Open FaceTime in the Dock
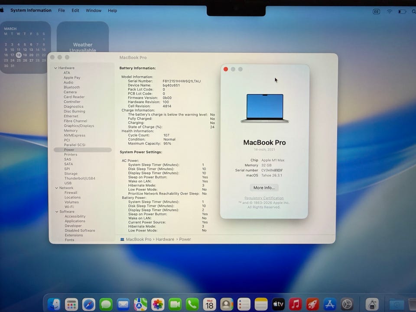Viewport: 416px width, 312px height. (x=175, y=304)
